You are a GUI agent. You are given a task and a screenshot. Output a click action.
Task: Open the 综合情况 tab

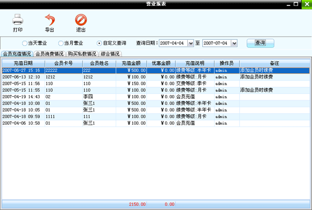(110, 54)
